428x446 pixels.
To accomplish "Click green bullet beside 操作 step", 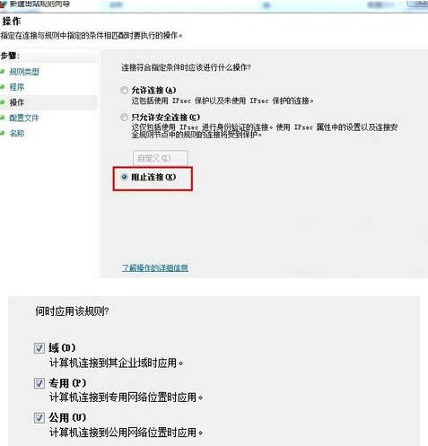I will pyautogui.click(x=2, y=102).
